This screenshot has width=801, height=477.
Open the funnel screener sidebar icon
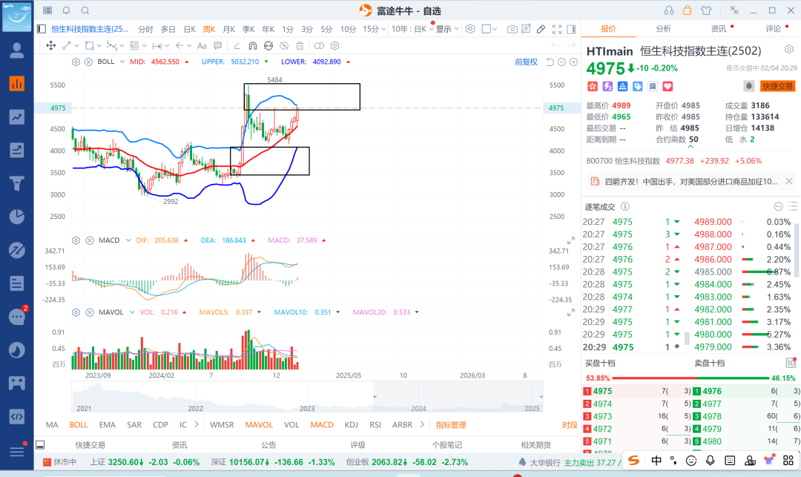click(17, 183)
